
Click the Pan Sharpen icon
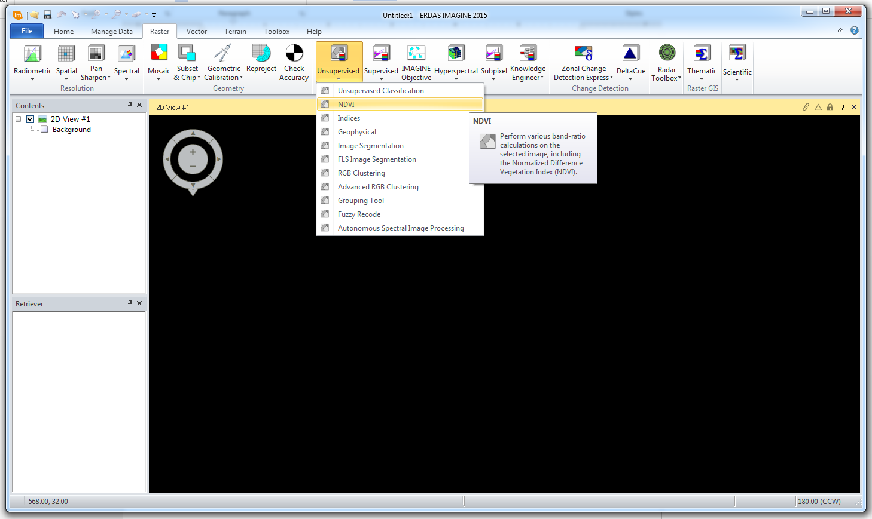point(96,54)
